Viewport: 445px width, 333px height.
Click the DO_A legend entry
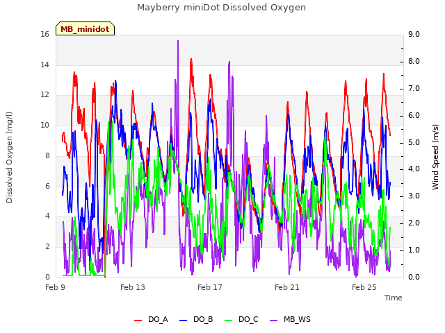(151, 320)
